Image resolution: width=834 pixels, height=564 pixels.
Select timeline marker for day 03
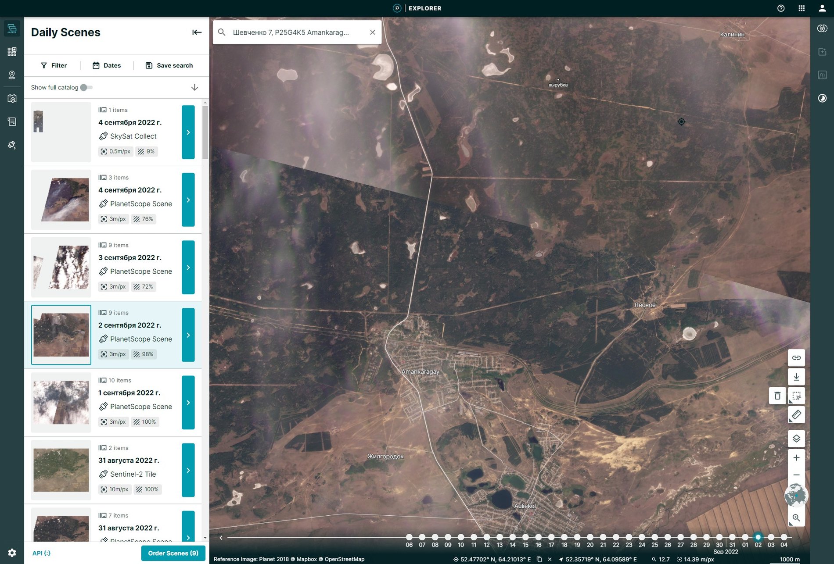(x=771, y=537)
